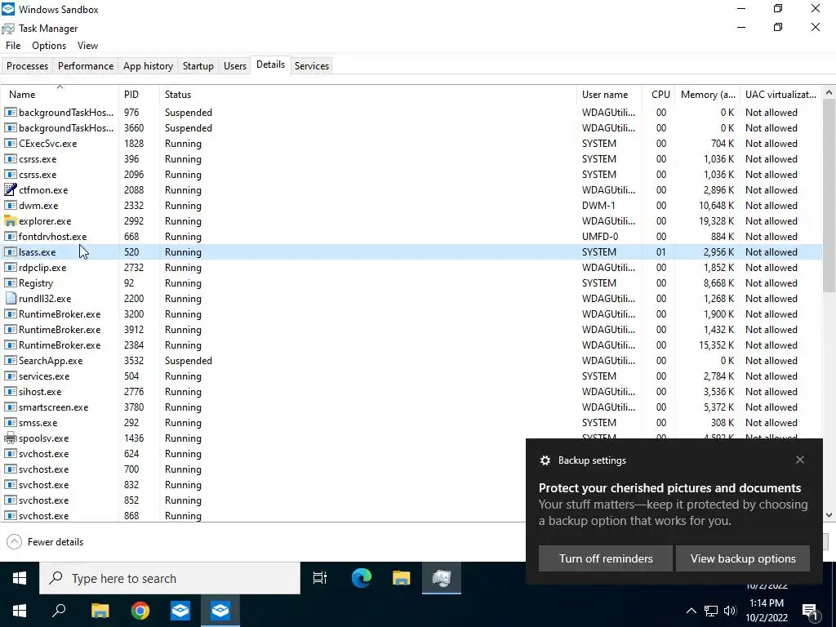Click the dwm.exe process icon
This screenshot has width=836, height=627.
10,205
